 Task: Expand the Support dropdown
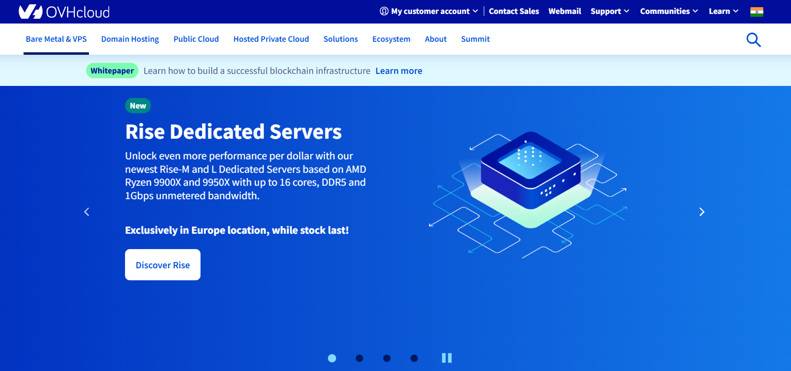610,11
